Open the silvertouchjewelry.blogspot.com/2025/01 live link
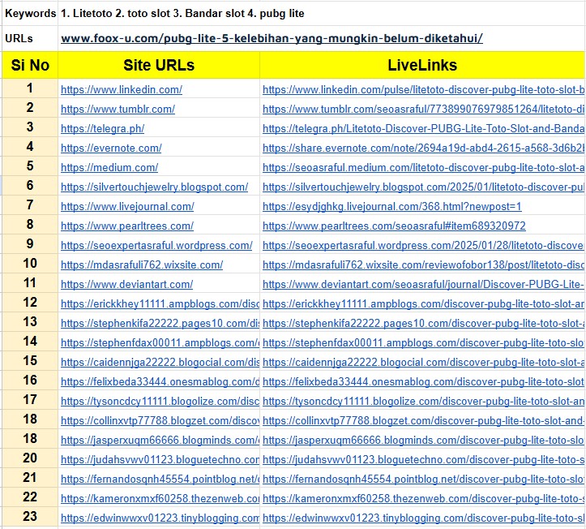The width and height of the screenshot is (586, 529). coord(423,187)
